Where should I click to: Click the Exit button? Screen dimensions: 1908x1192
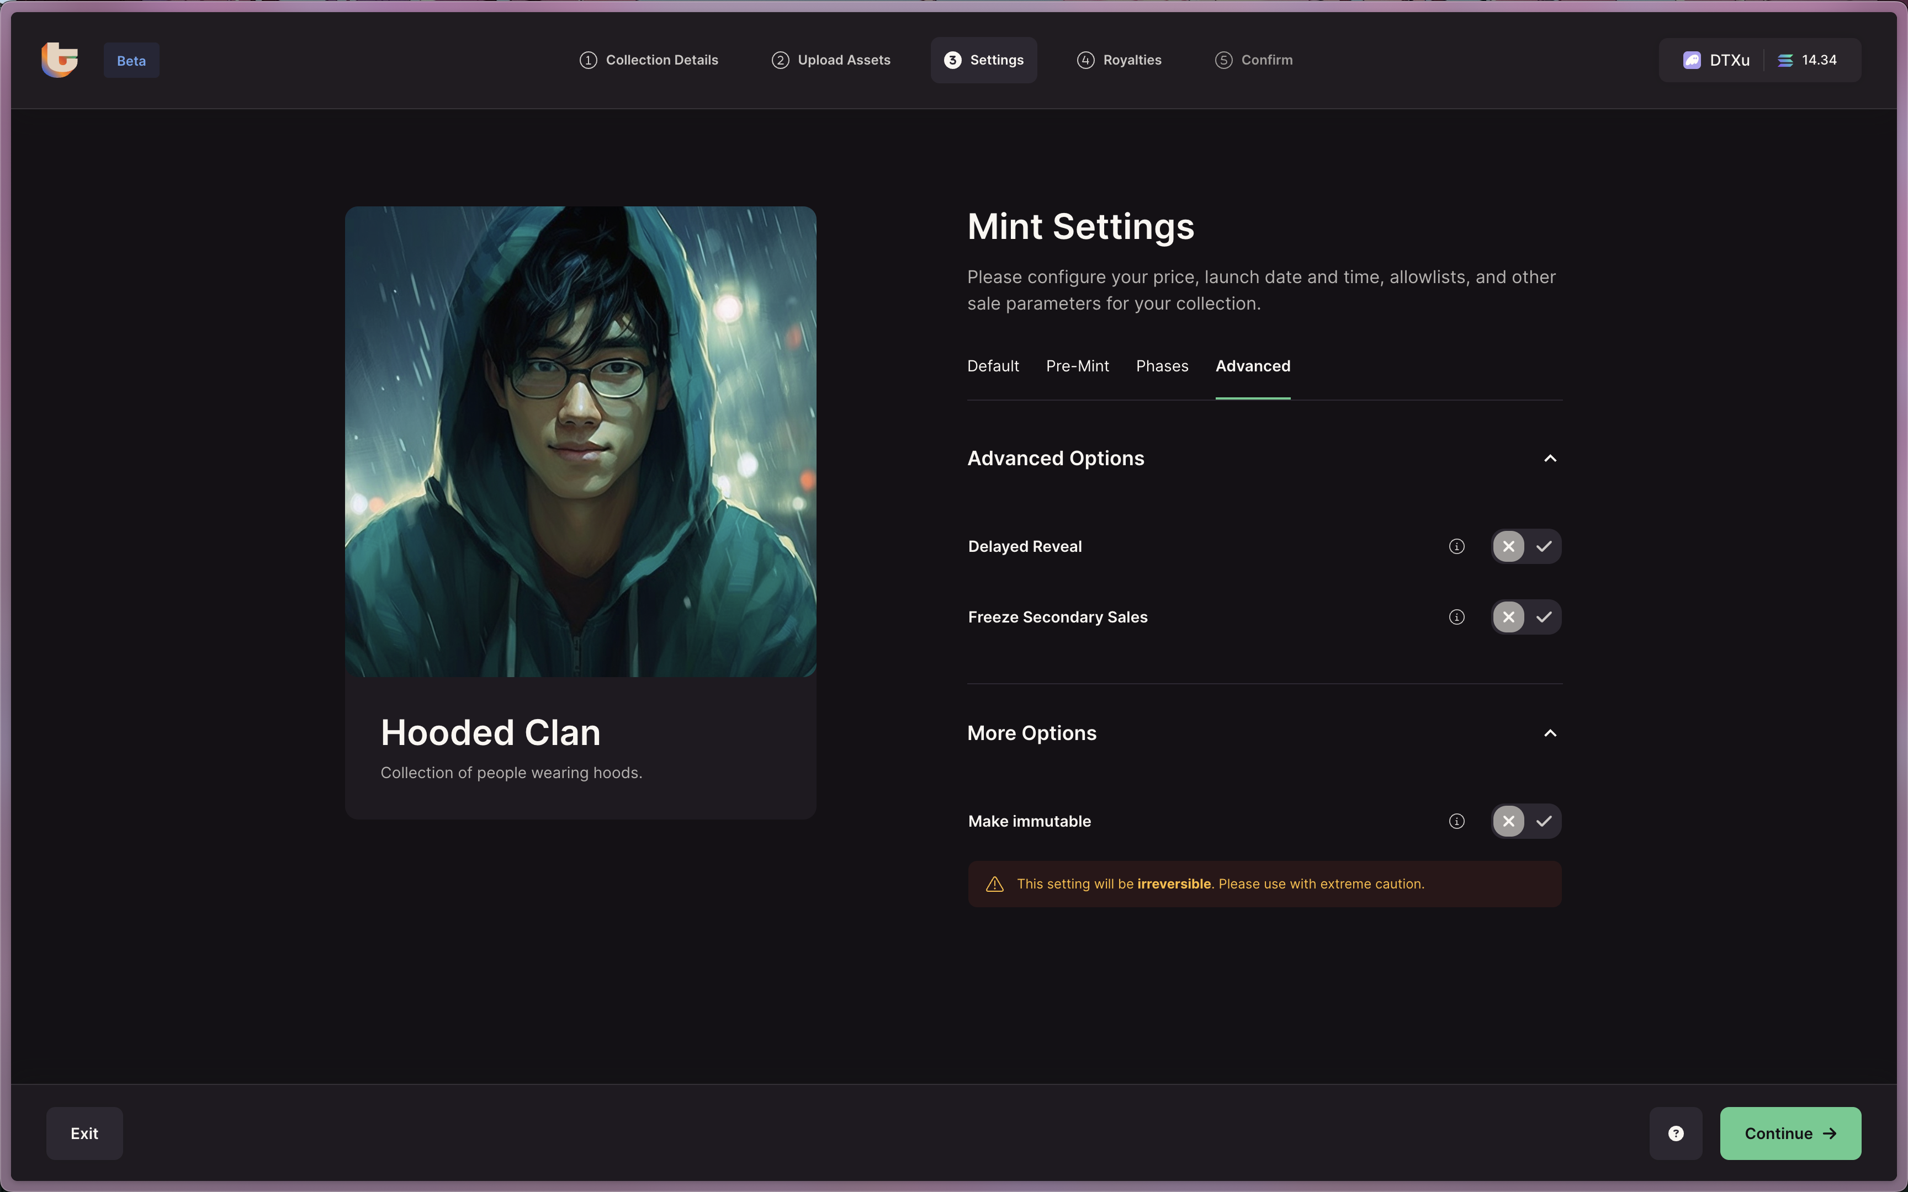84,1133
